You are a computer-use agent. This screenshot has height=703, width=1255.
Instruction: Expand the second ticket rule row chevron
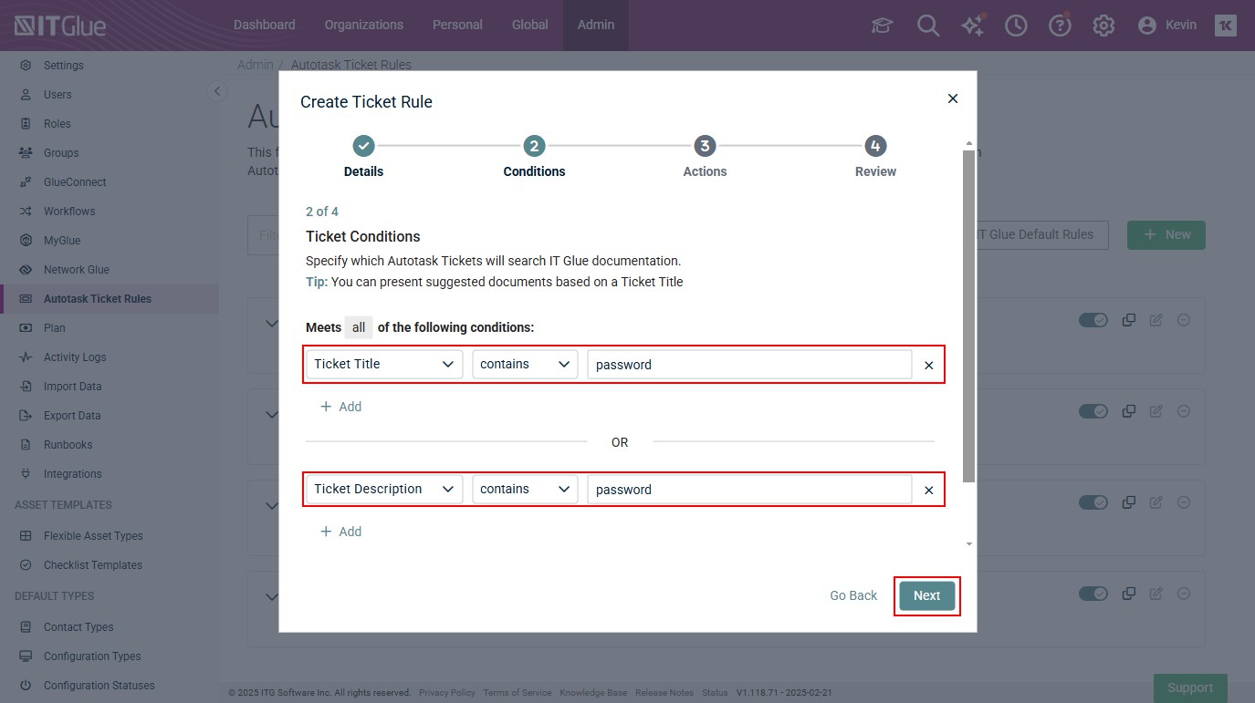pyautogui.click(x=270, y=414)
